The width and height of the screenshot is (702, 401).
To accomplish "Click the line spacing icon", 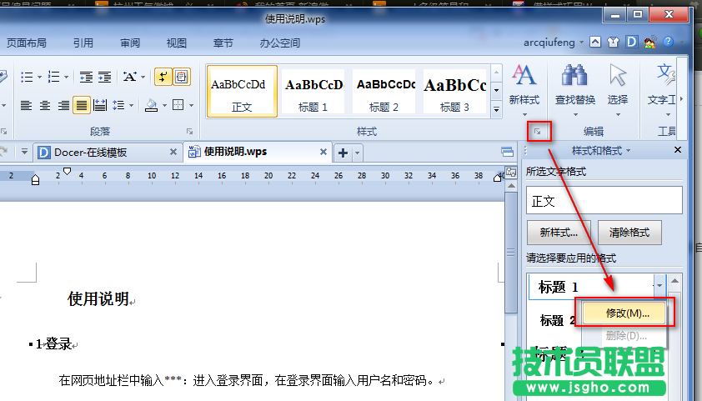I will point(118,105).
